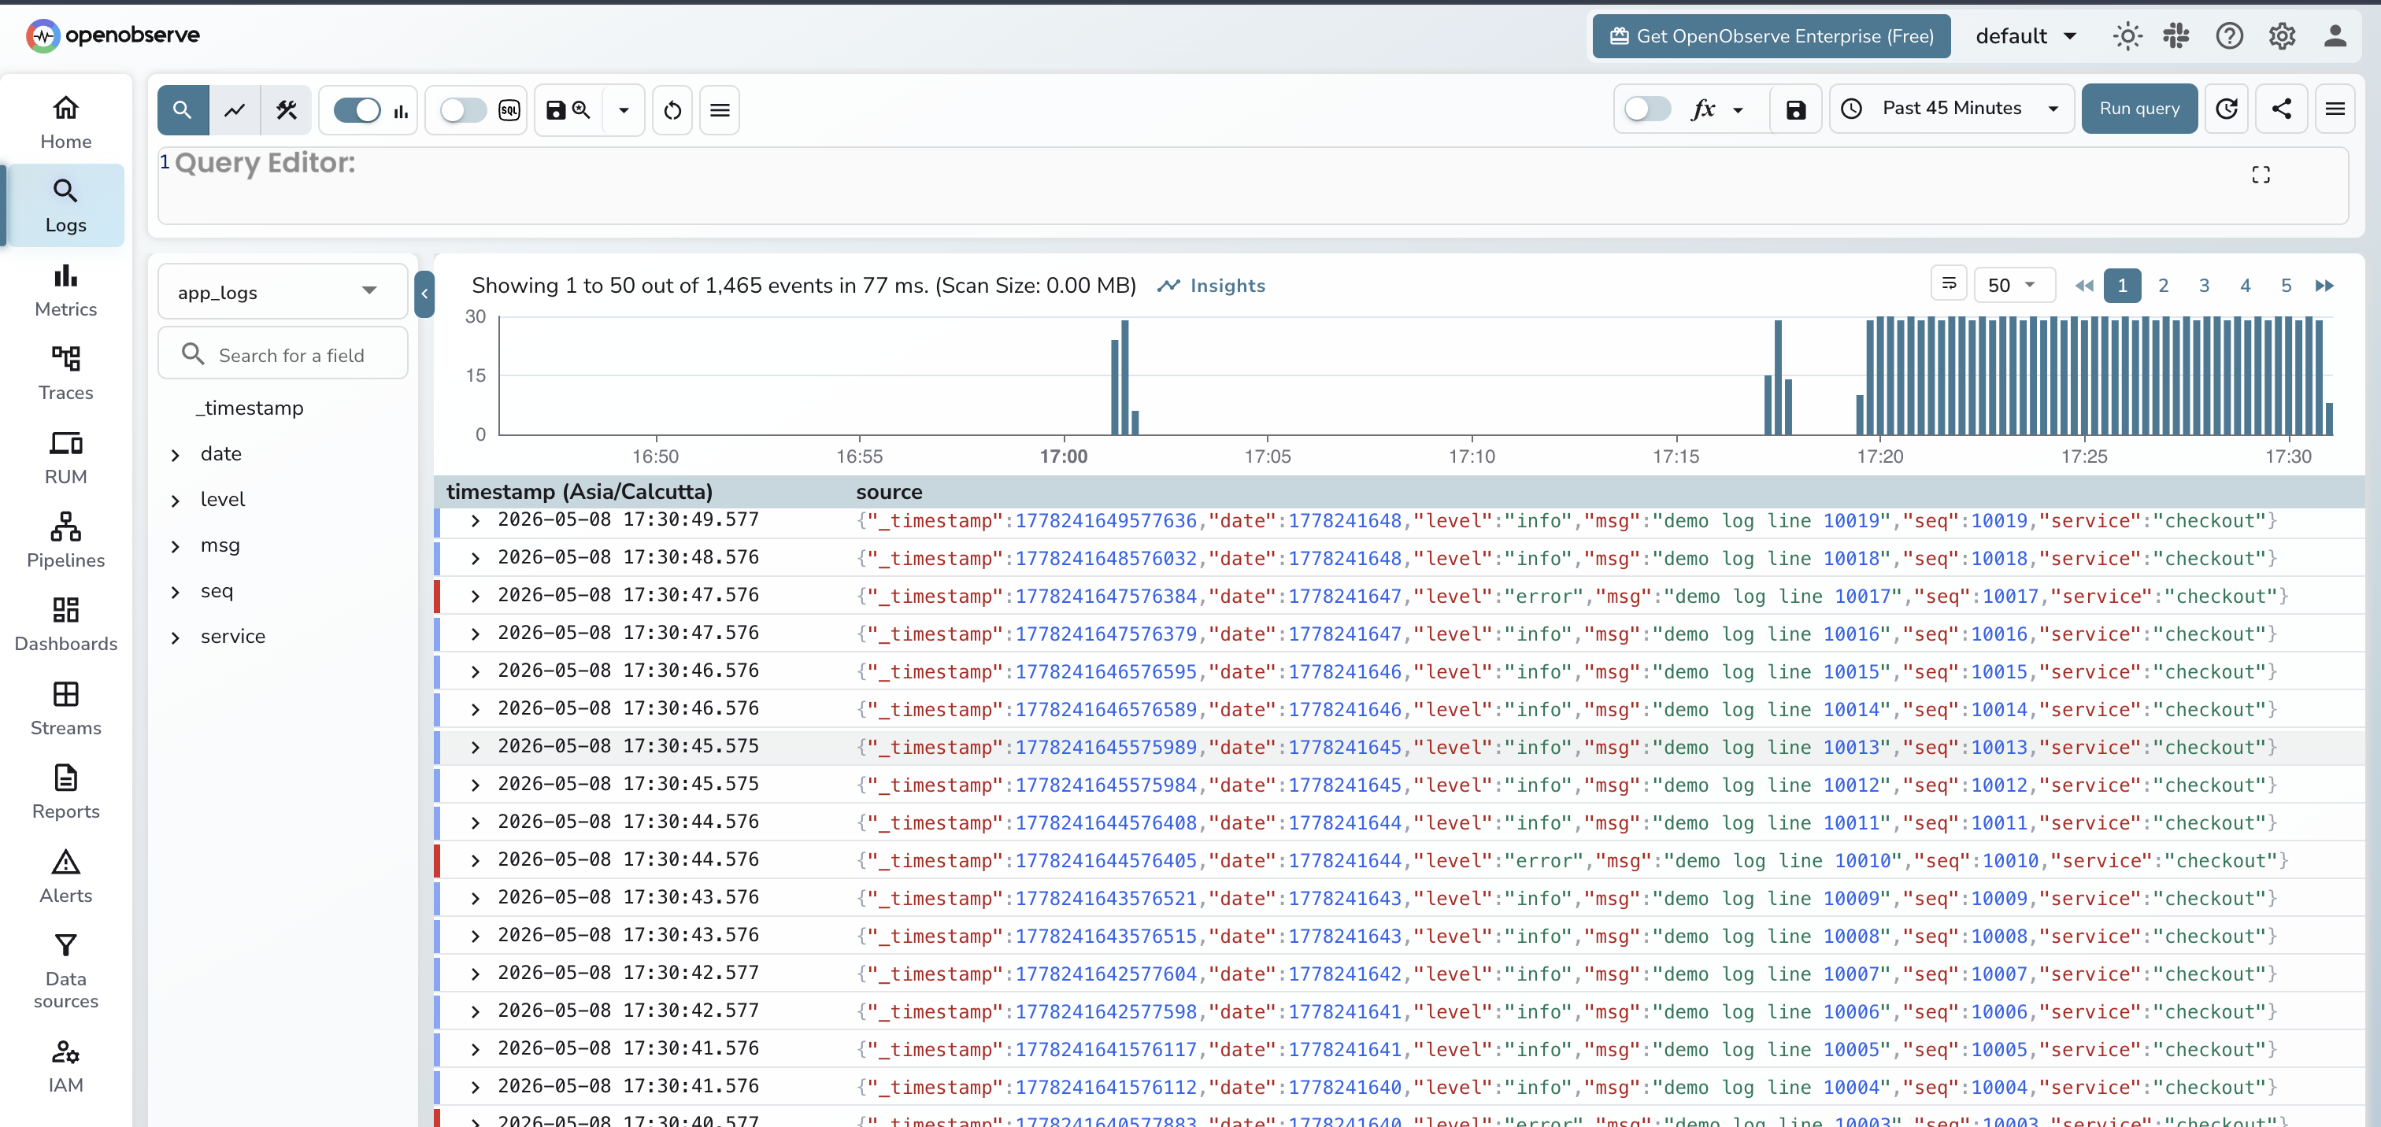Save the function with the disk icon
The width and height of the screenshot is (2381, 1127).
point(1796,110)
